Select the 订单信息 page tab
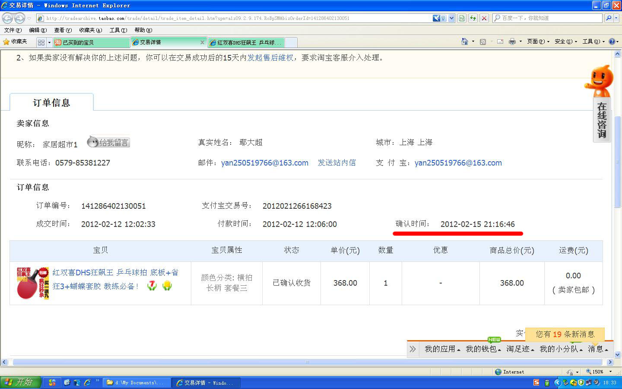This screenshot has width=622, height=389. coord(51,102)
